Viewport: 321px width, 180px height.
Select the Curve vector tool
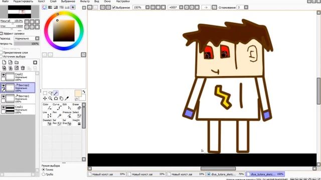point(57,106)
